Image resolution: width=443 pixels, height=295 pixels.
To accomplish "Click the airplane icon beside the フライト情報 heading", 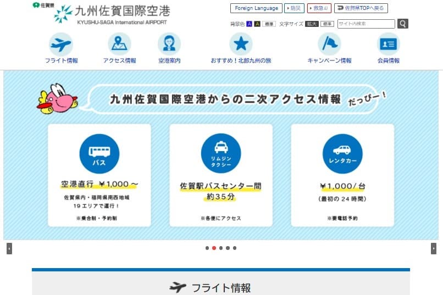I will tap(178, 288).
